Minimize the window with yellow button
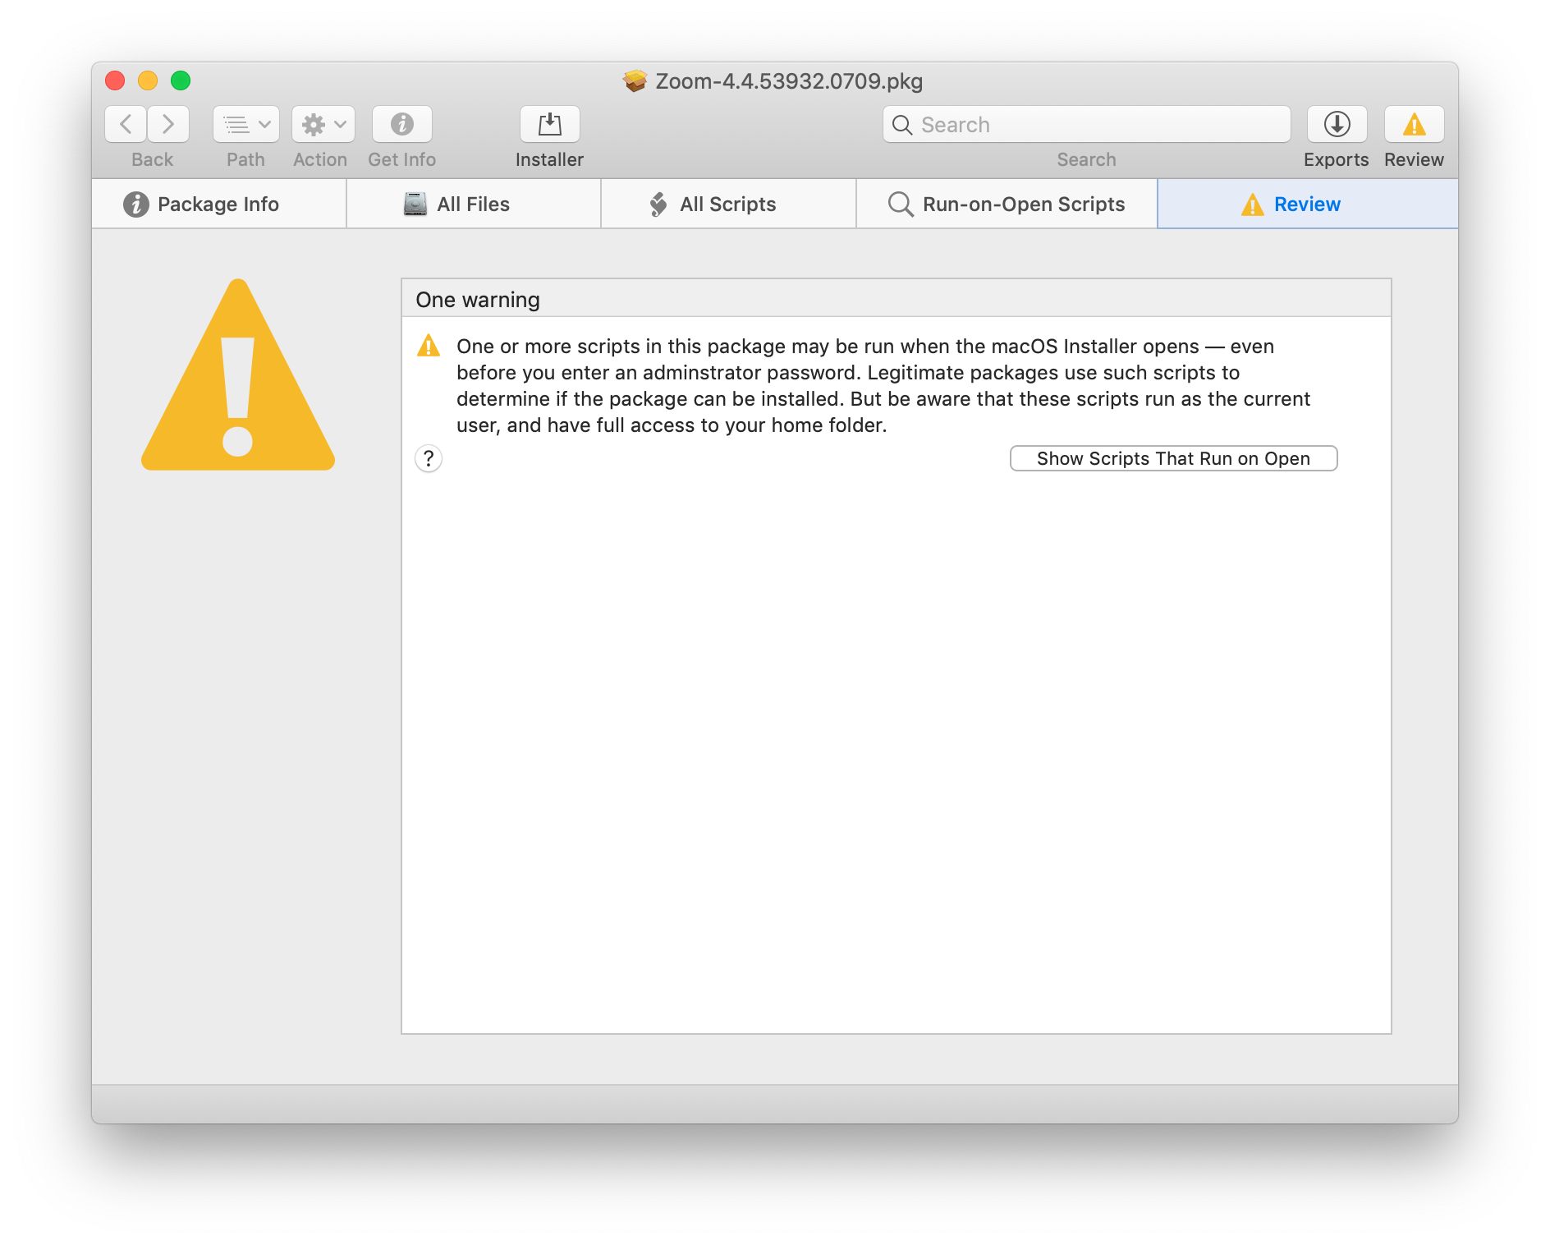Image resolution: width=1550 pixels, height=1245 pixels. (x=148, y=80)
